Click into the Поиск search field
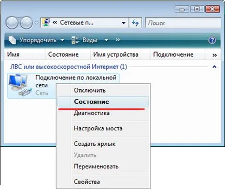This screenshot has height=189, width=225. pyautogui.click(x=183, y=23)
